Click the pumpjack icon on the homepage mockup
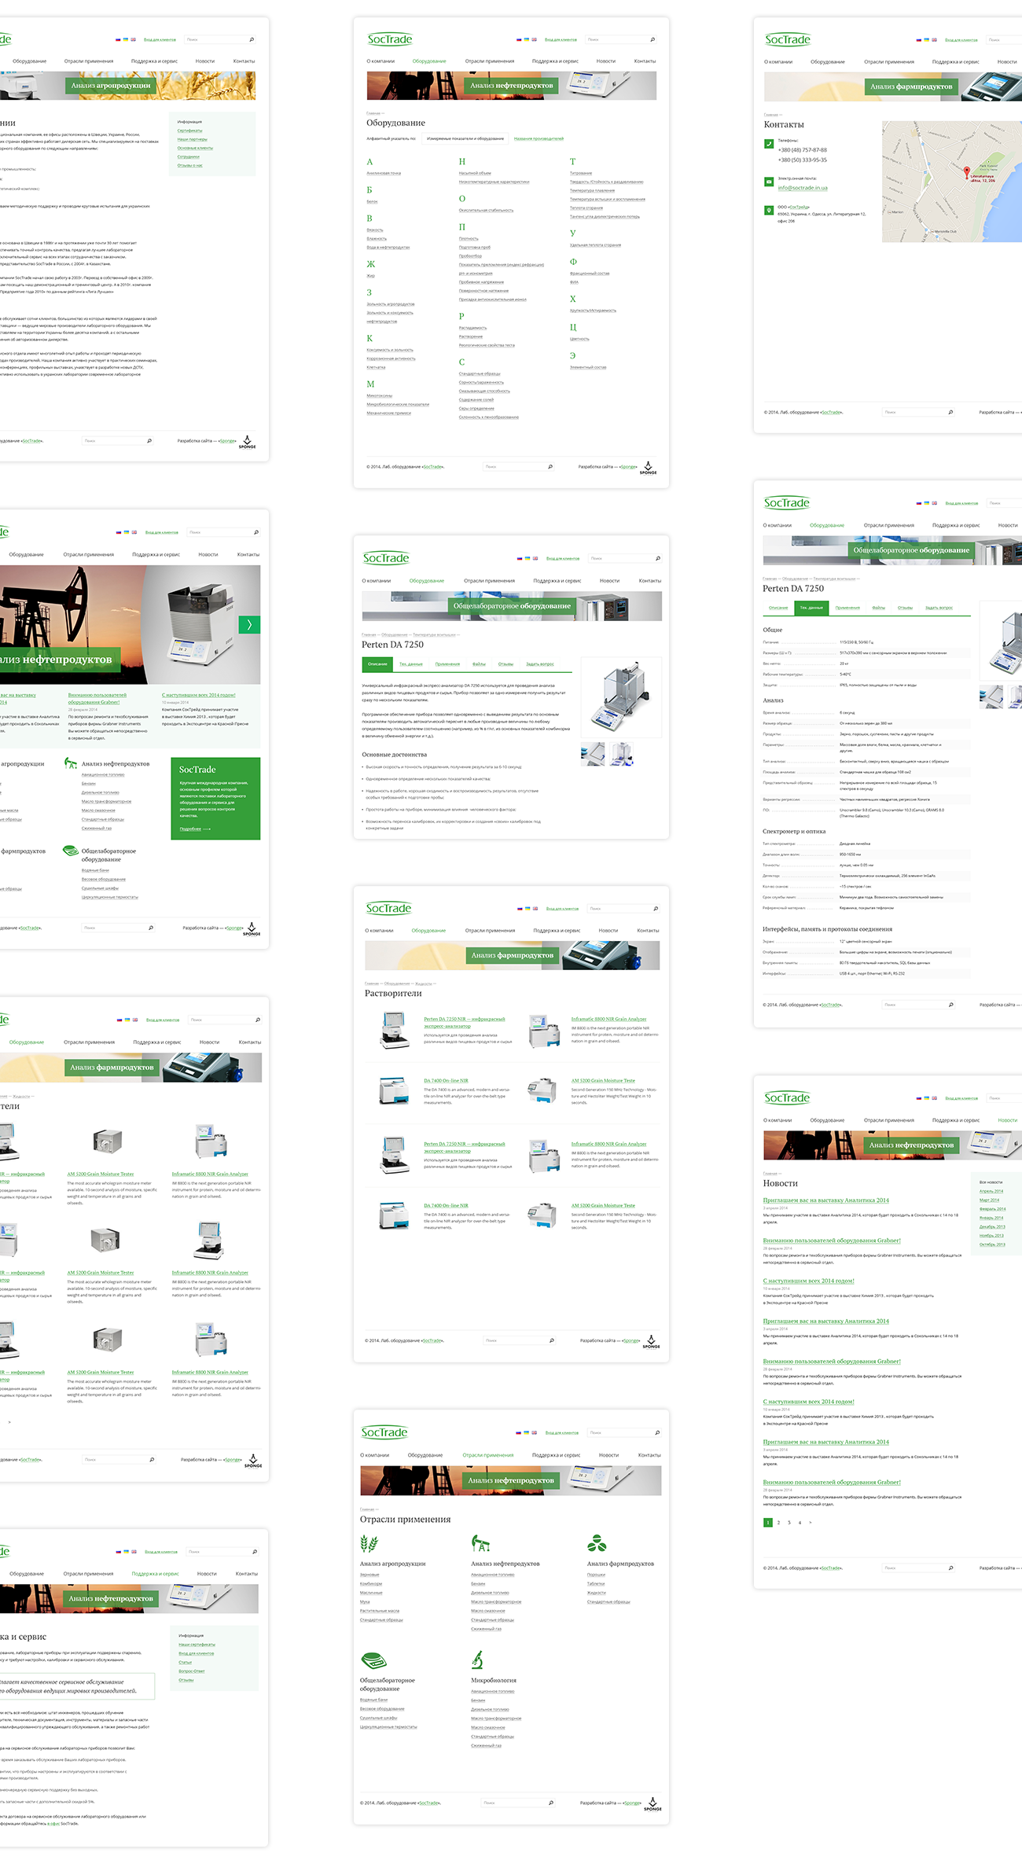 coord(71,763)
